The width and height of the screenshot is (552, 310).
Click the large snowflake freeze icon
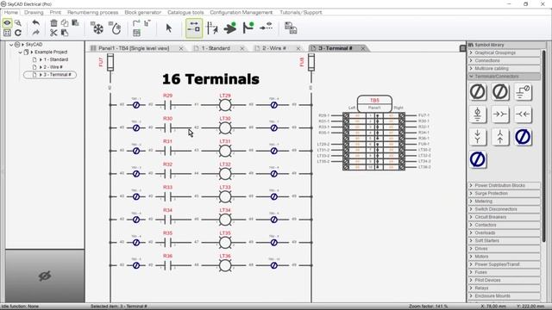pyautogui.click(x=97, y=28)
